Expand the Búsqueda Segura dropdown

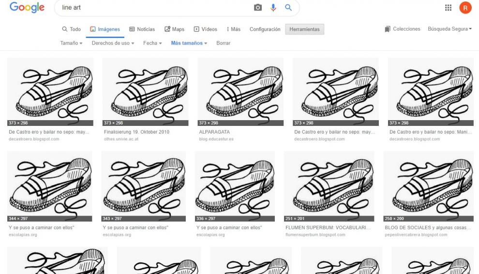(449, 29)
